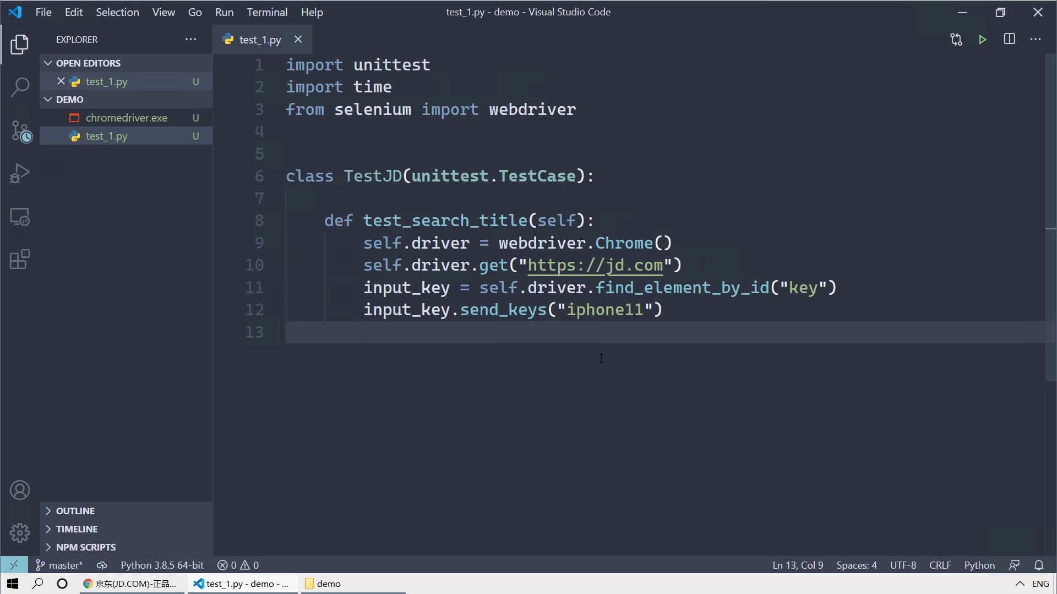Screen dimensions: 1057x594
Task: Click the Remote Explorer icon
Action: pos(20,217)
